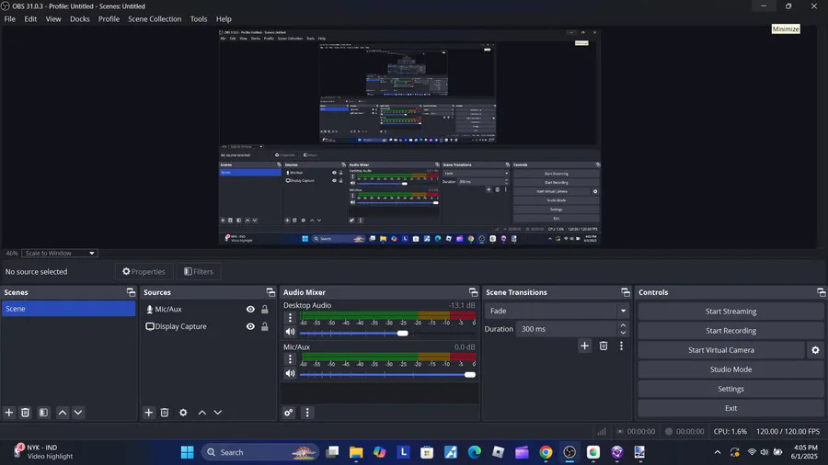This screenshot has width=828, height=465.
Task: Open advanced audio properties gear icon
Action: tap(288, 413)
